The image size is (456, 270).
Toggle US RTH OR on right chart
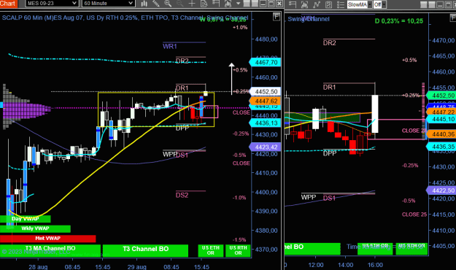411,249
